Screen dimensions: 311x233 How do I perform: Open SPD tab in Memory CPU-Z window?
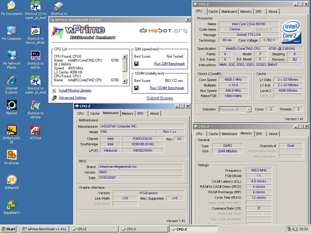[x=259, y=134]
